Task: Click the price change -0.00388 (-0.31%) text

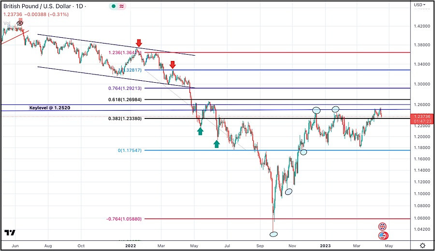Action: pyautogui.click(x=46, y=15)
